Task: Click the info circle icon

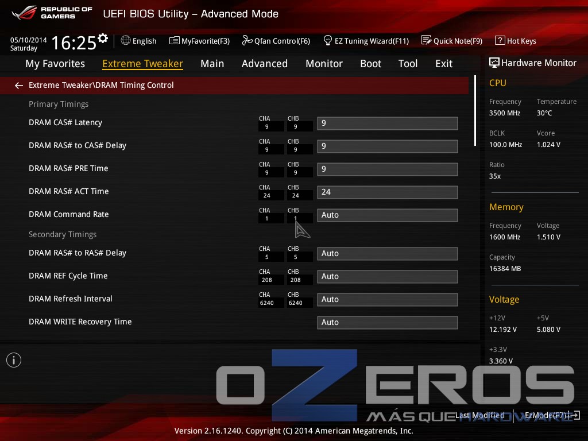Action: pyautogui.click(x=14, y=360)
